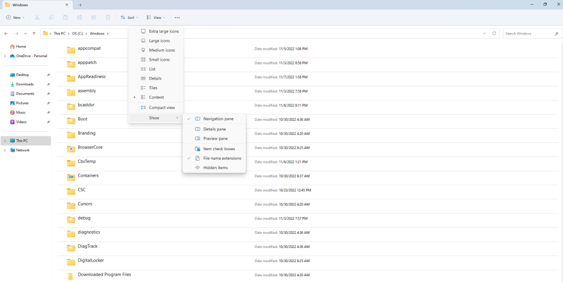Open a new tab with plus icon
The height and width of the screenshot is (282, 563).
(x=80, y=5)
